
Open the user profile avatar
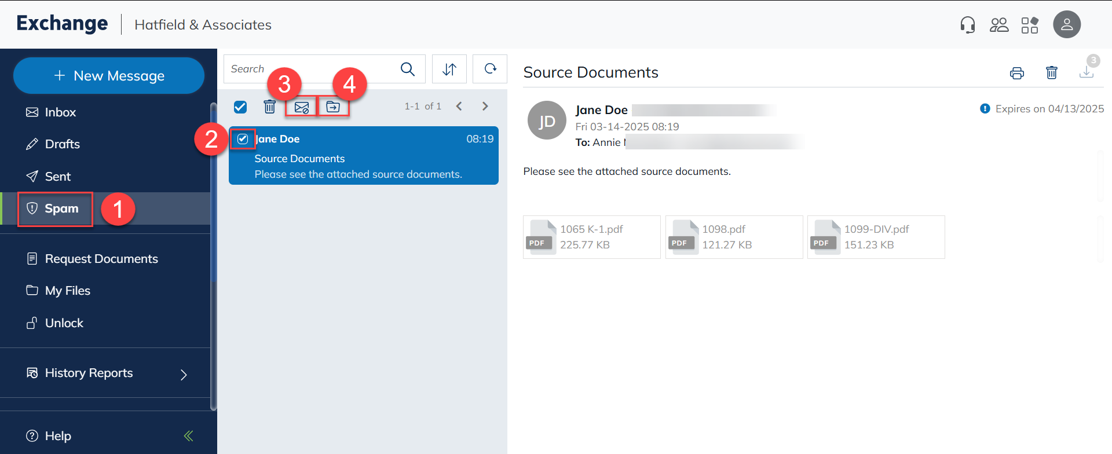pos(1066,25)
